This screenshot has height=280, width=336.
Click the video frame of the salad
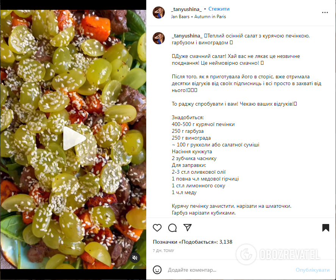click(73, 139)
